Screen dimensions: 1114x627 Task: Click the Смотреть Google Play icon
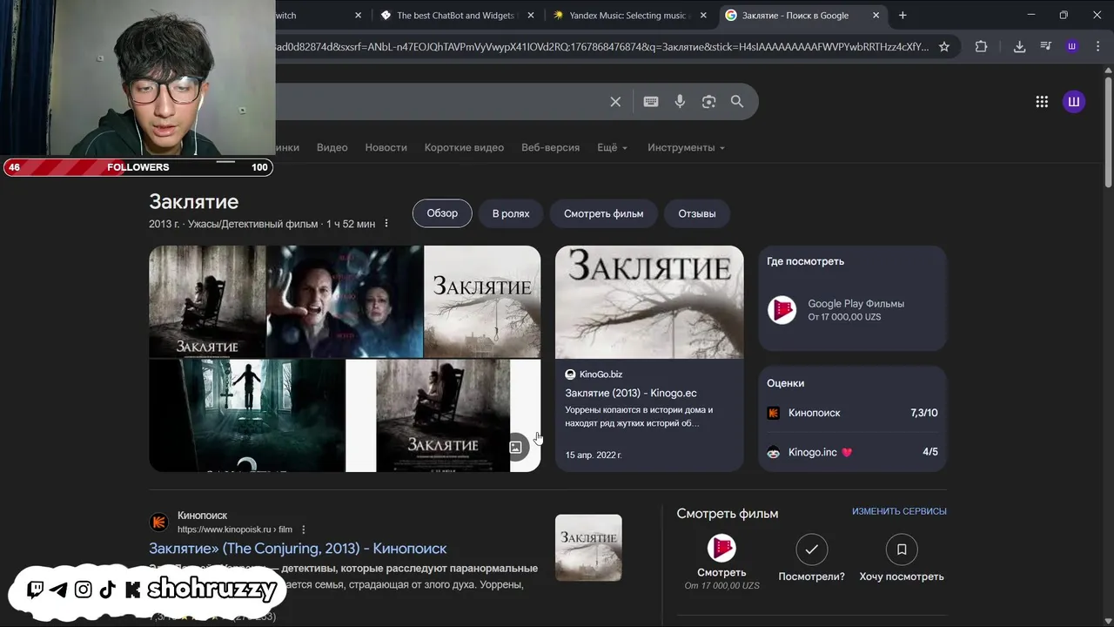pos(721,549)
